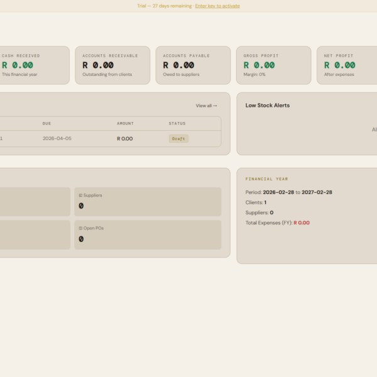Select the Net Profit card
This screenshot has height=377, width=377.
click(347, 65)
